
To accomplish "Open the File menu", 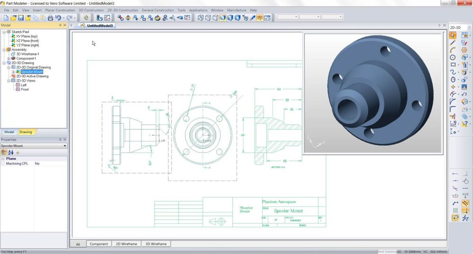I will (x=7, y=10).
